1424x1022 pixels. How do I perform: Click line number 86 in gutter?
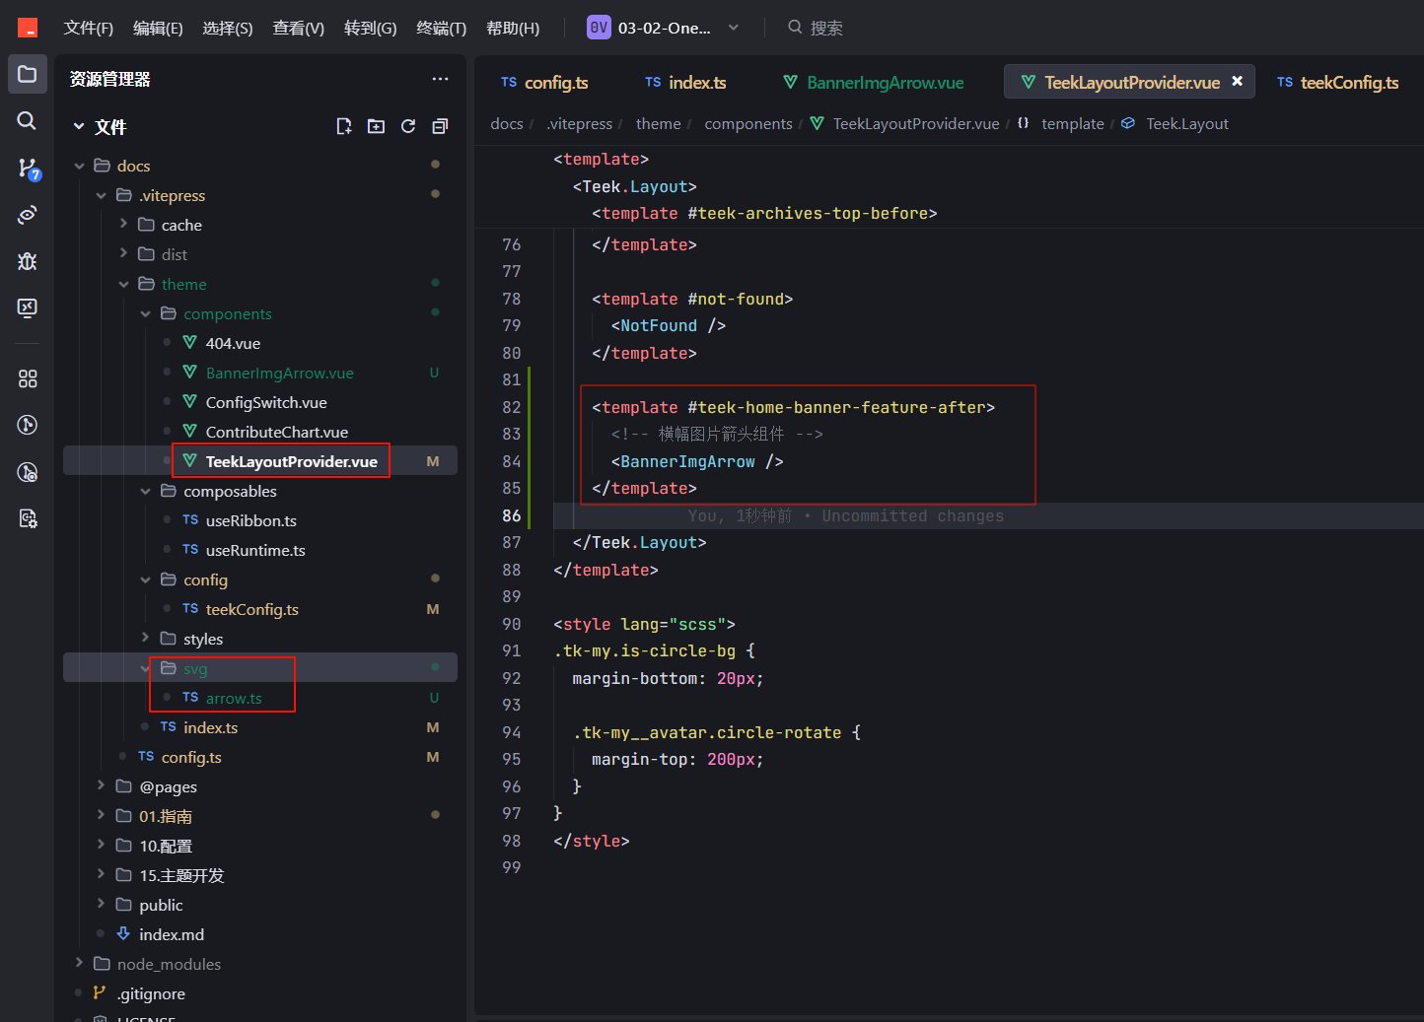click(x=511, y=515)
